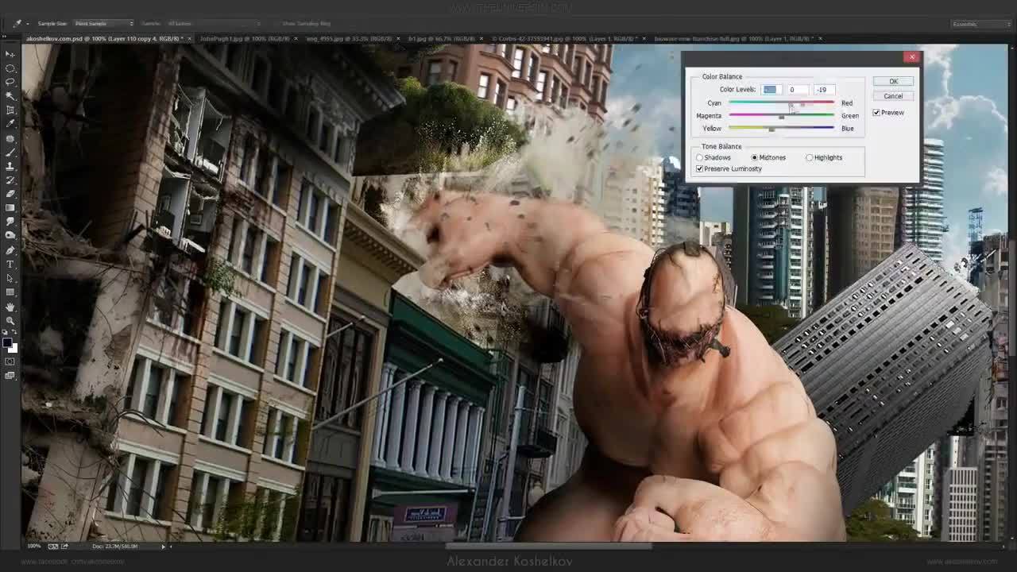The image size is (1017, 572).
Task: Select the Elliptical Marquee tool
Action: (10, 68)
